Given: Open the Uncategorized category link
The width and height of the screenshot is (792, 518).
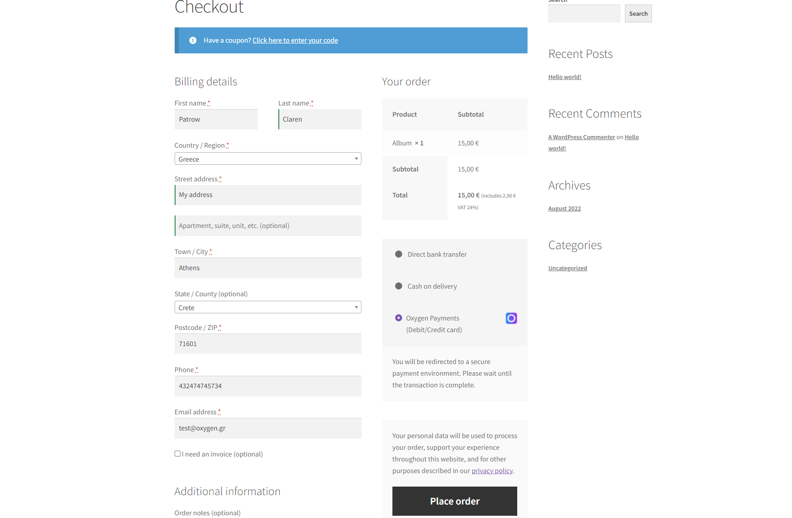Looking at the screenshot, I should 568,268.
